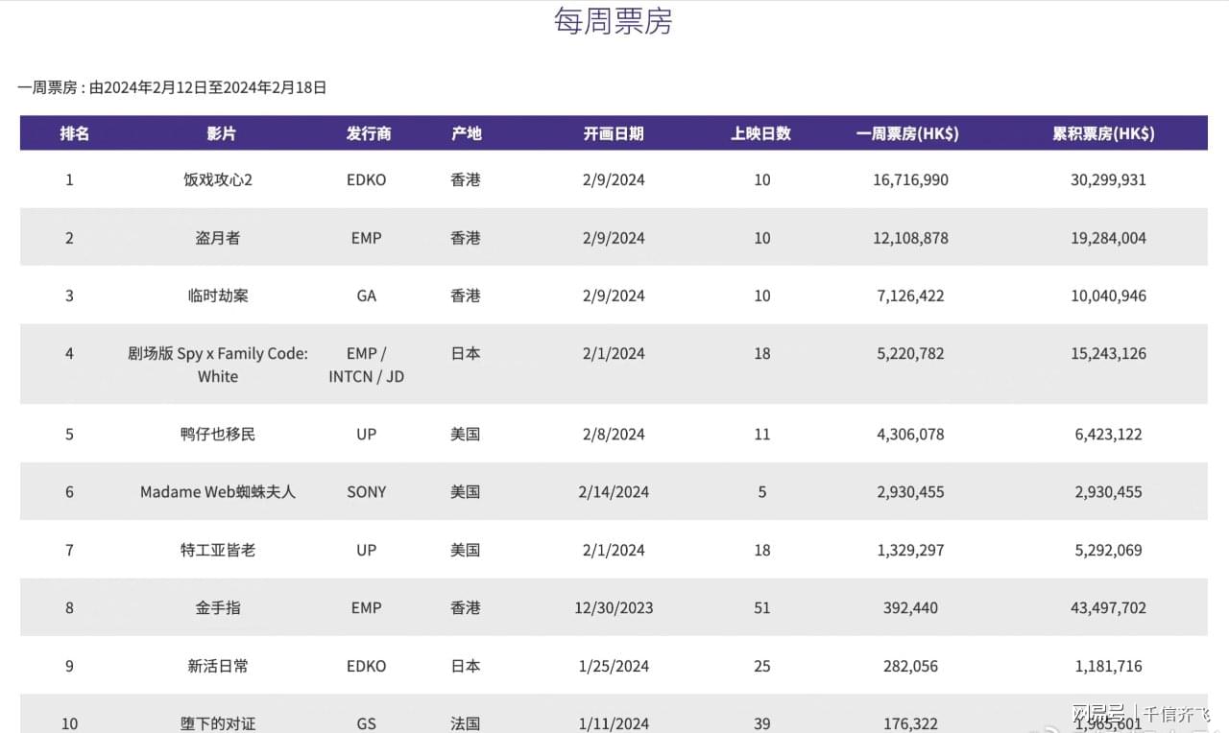Viewport: 1229px width, 733px height.
Task: Click distributor EDKO in 新活日常 row
Action: pos(366,666)
